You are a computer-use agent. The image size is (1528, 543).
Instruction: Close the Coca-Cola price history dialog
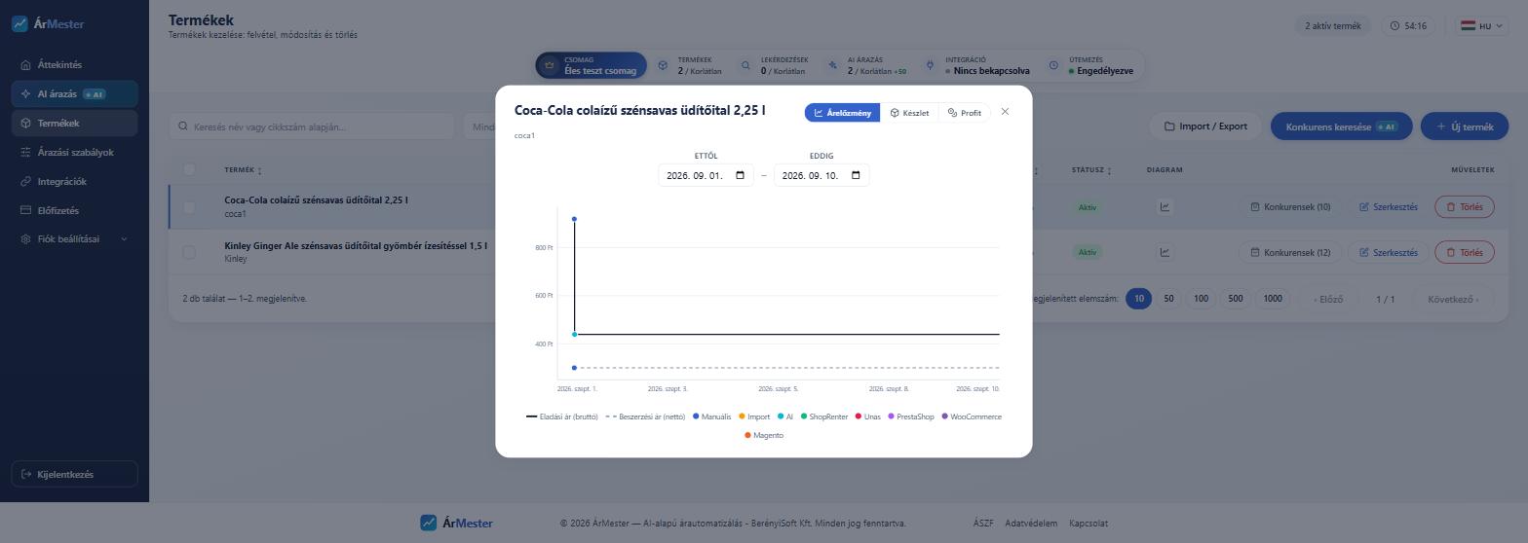click(x=1005, y=112)
